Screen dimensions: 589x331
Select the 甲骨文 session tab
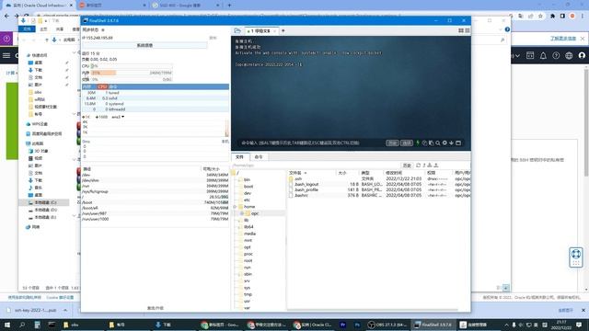(x=260, y=30)
